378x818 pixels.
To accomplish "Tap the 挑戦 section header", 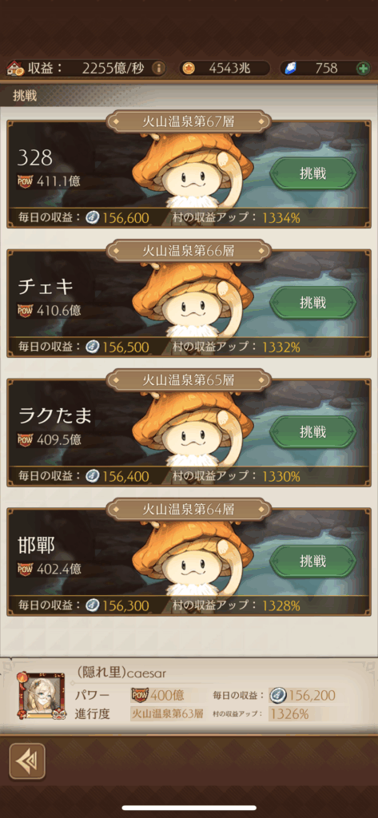I will [25, 97].
